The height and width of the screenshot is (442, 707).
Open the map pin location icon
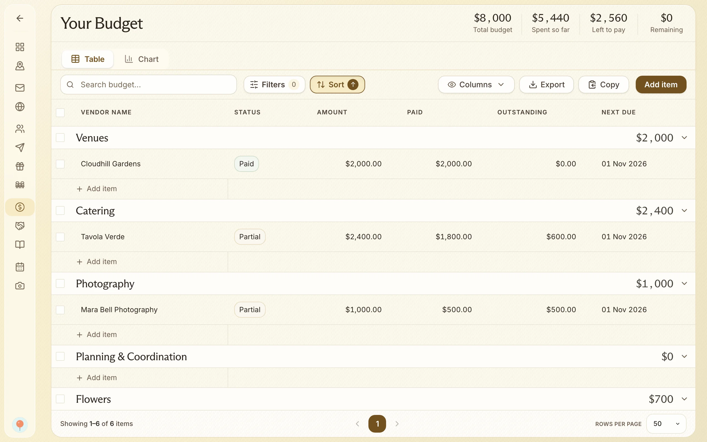(x=20, y=66)
